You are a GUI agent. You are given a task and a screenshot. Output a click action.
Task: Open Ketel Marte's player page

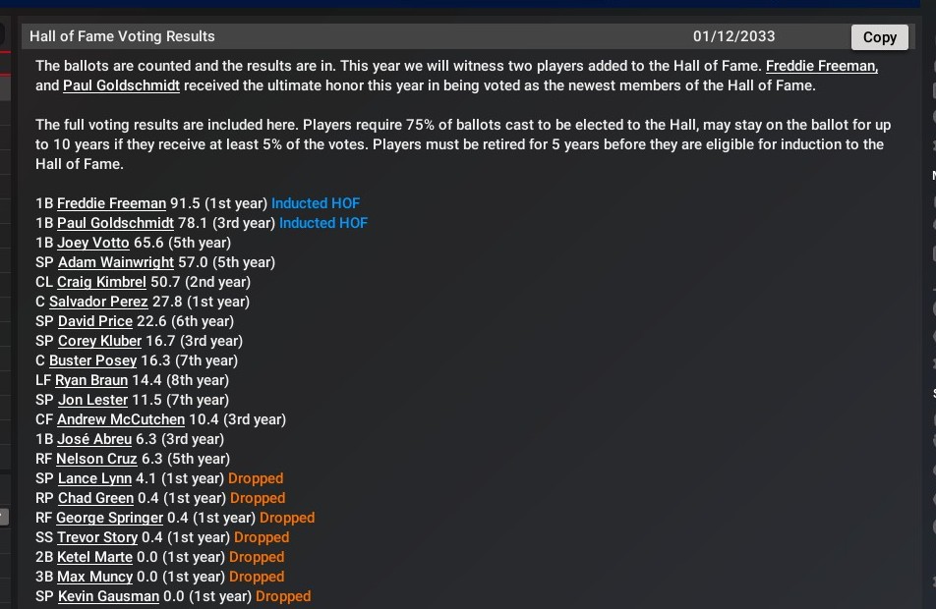click(x=94, y=557)
